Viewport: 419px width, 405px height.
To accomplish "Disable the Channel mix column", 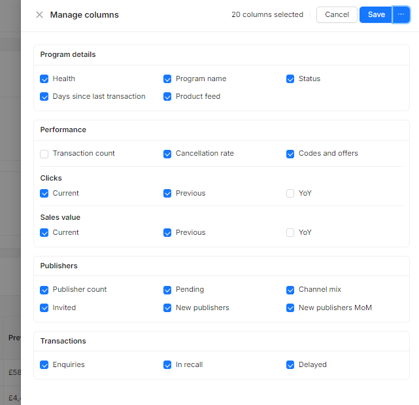I will point(290,290).
